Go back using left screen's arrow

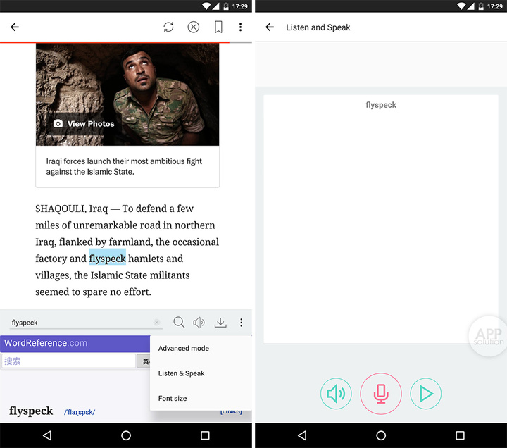[x=15, y=27]
